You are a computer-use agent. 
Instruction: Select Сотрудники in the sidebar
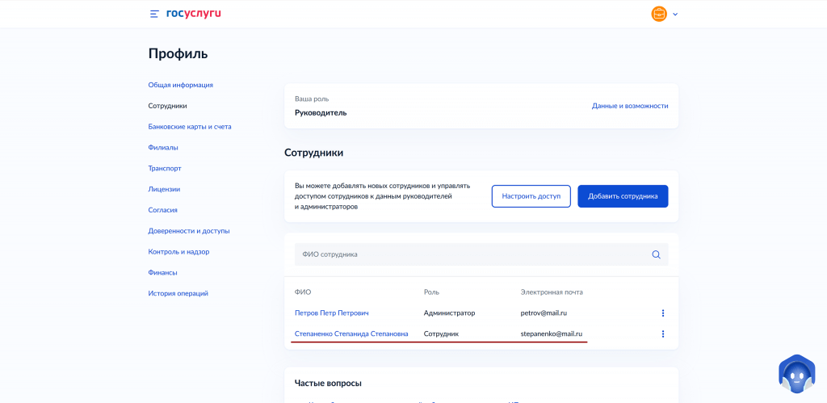(x=168, y=106)
